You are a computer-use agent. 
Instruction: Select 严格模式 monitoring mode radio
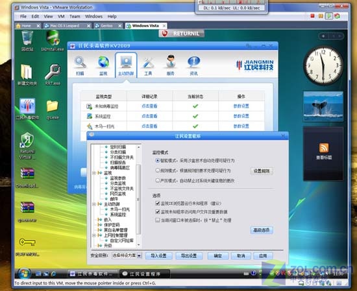coord(157,181)
